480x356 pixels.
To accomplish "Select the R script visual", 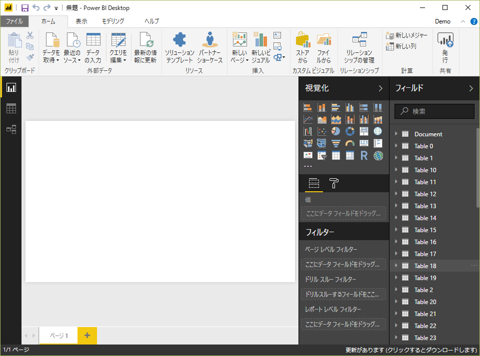I will click(x=364, y=156).
